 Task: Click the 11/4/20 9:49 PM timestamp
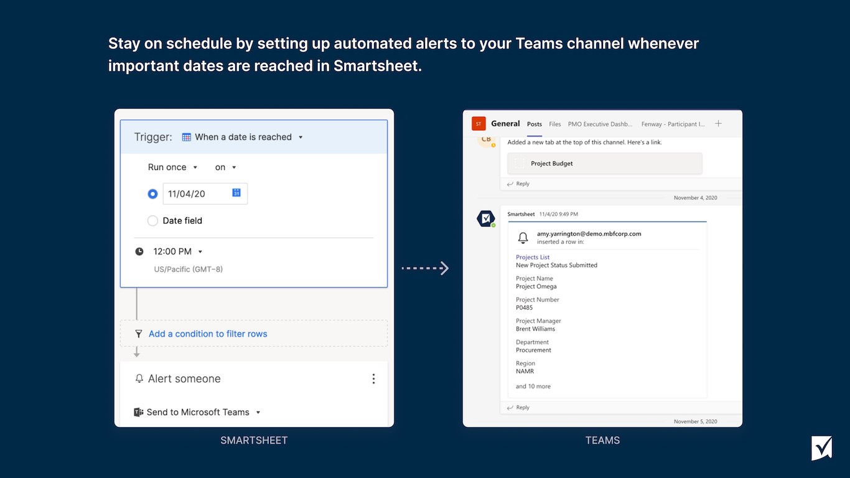click(x=560, y=214)
